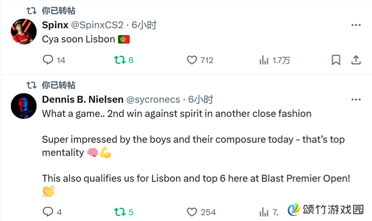Reply to Dennis B. Nielsen's post

(x=52, y=212)
